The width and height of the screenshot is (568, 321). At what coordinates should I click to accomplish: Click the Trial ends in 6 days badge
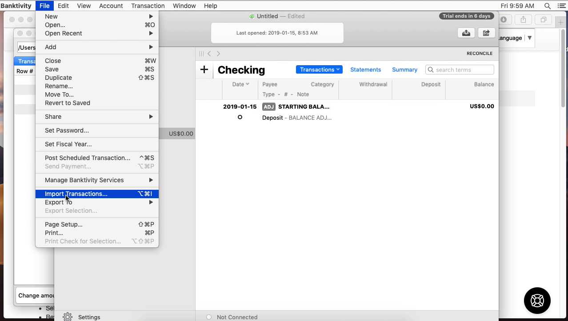click(467, 16)
